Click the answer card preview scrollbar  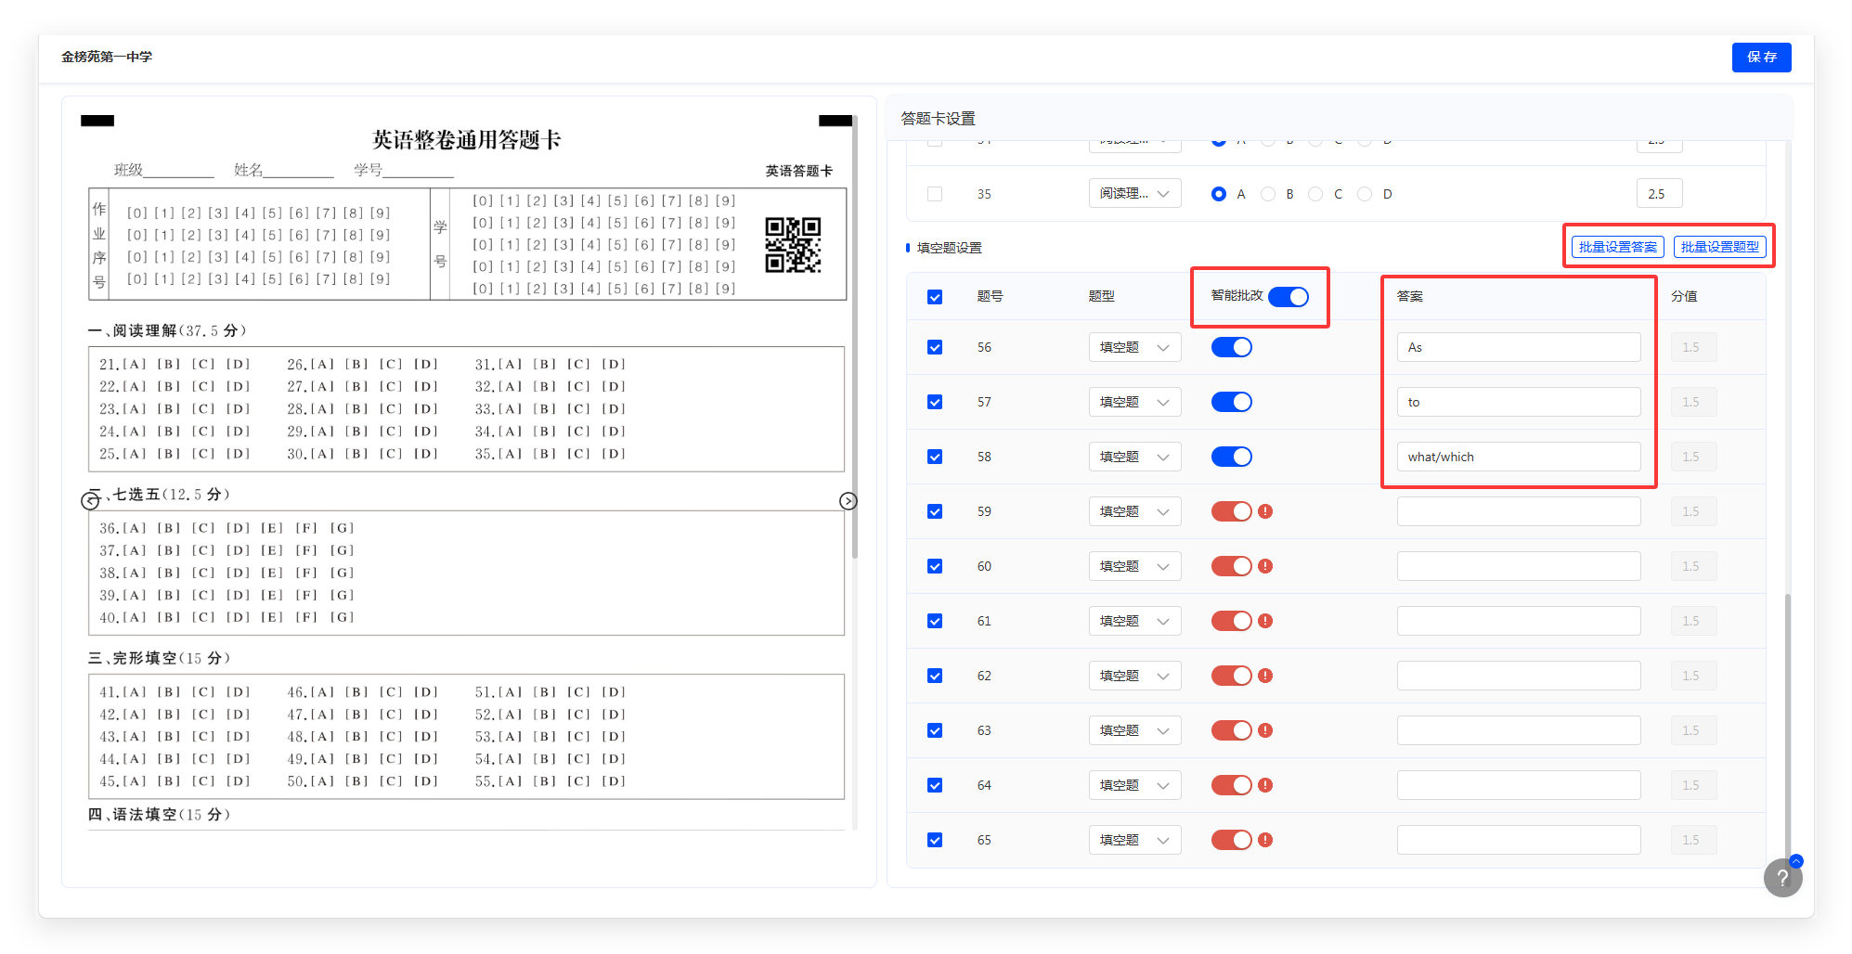[x=854, y=337]
